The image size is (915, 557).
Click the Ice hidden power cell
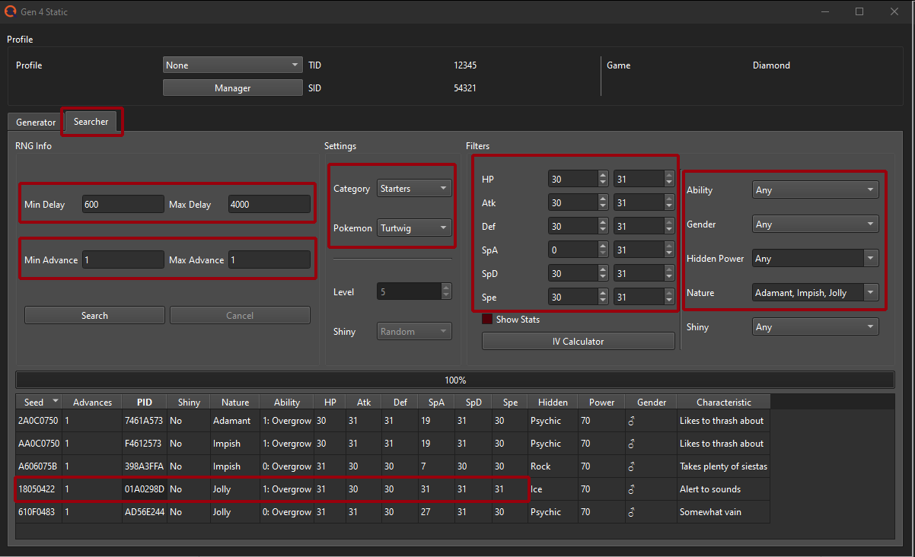[x=553, y=489]
